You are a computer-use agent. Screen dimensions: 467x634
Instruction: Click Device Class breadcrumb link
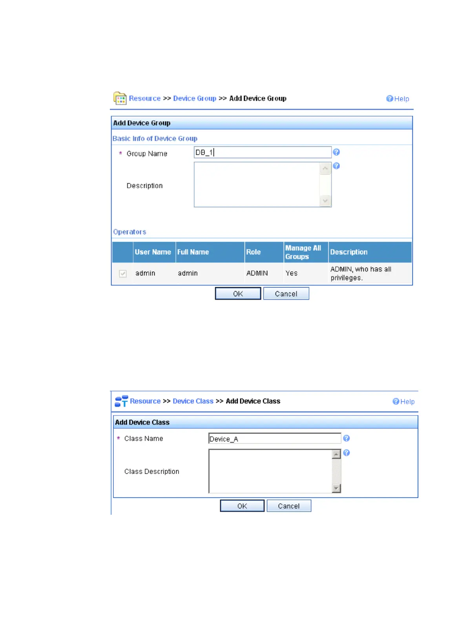[193, 401]
